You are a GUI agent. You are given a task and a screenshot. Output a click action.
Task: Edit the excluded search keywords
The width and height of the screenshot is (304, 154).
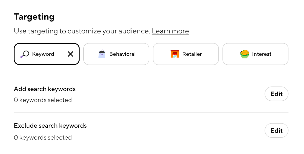pos(276,130)
